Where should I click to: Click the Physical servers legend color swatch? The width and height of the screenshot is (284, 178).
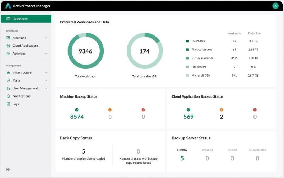point(187,49)
